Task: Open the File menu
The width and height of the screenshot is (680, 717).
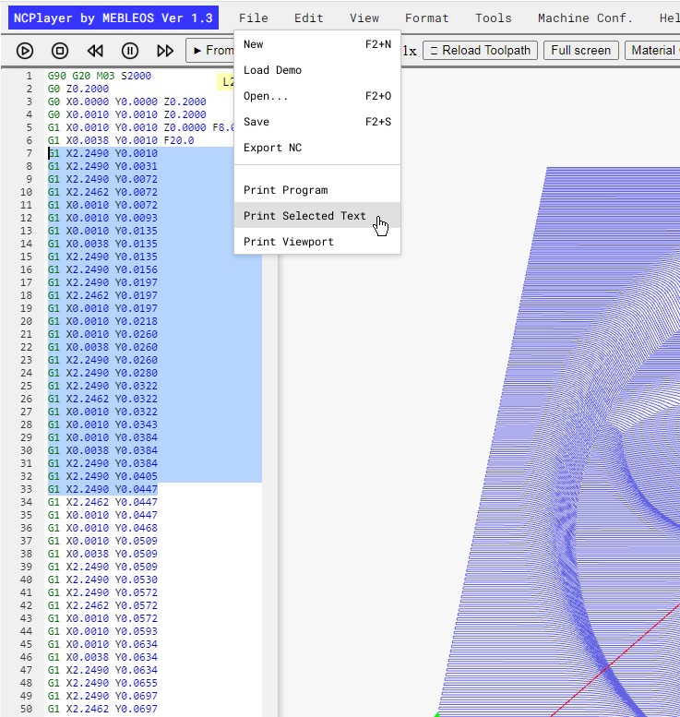Action: coord(254,18)
